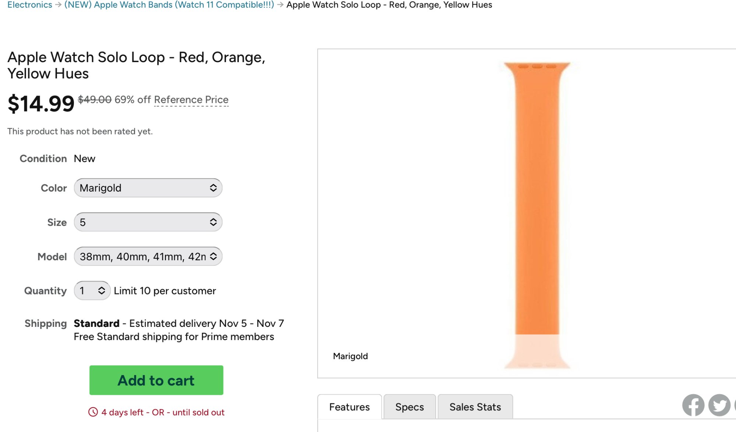Screen dimensions: 736x432
Task: Go to the Electronics breadcrumb link
Action: click(x=30, y=5)
